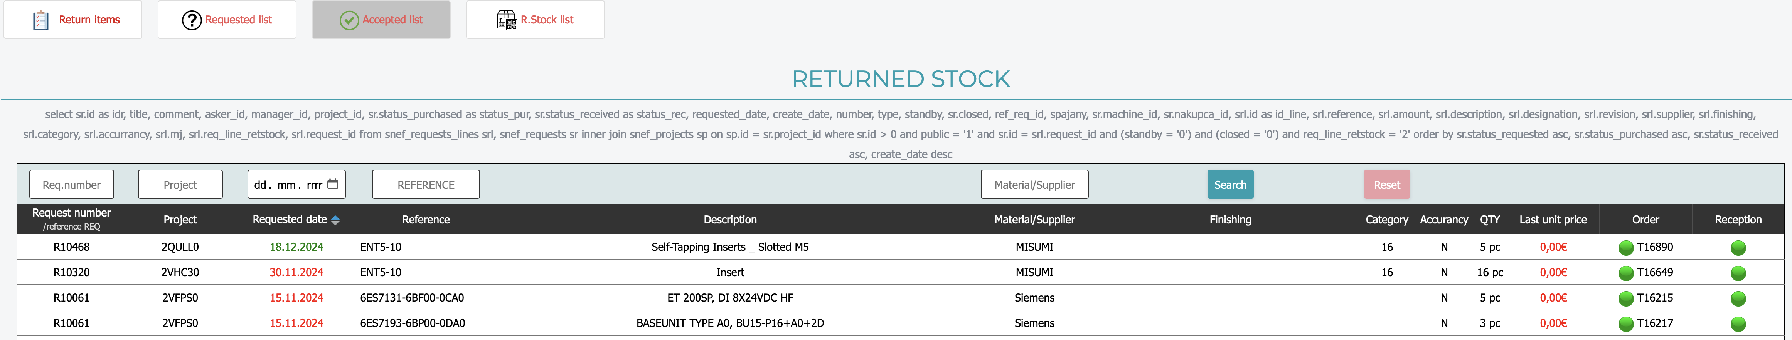The image size is (1792, 340).
Task: Click the Requested list question mark icon
Action: click(x=191, y=20)
